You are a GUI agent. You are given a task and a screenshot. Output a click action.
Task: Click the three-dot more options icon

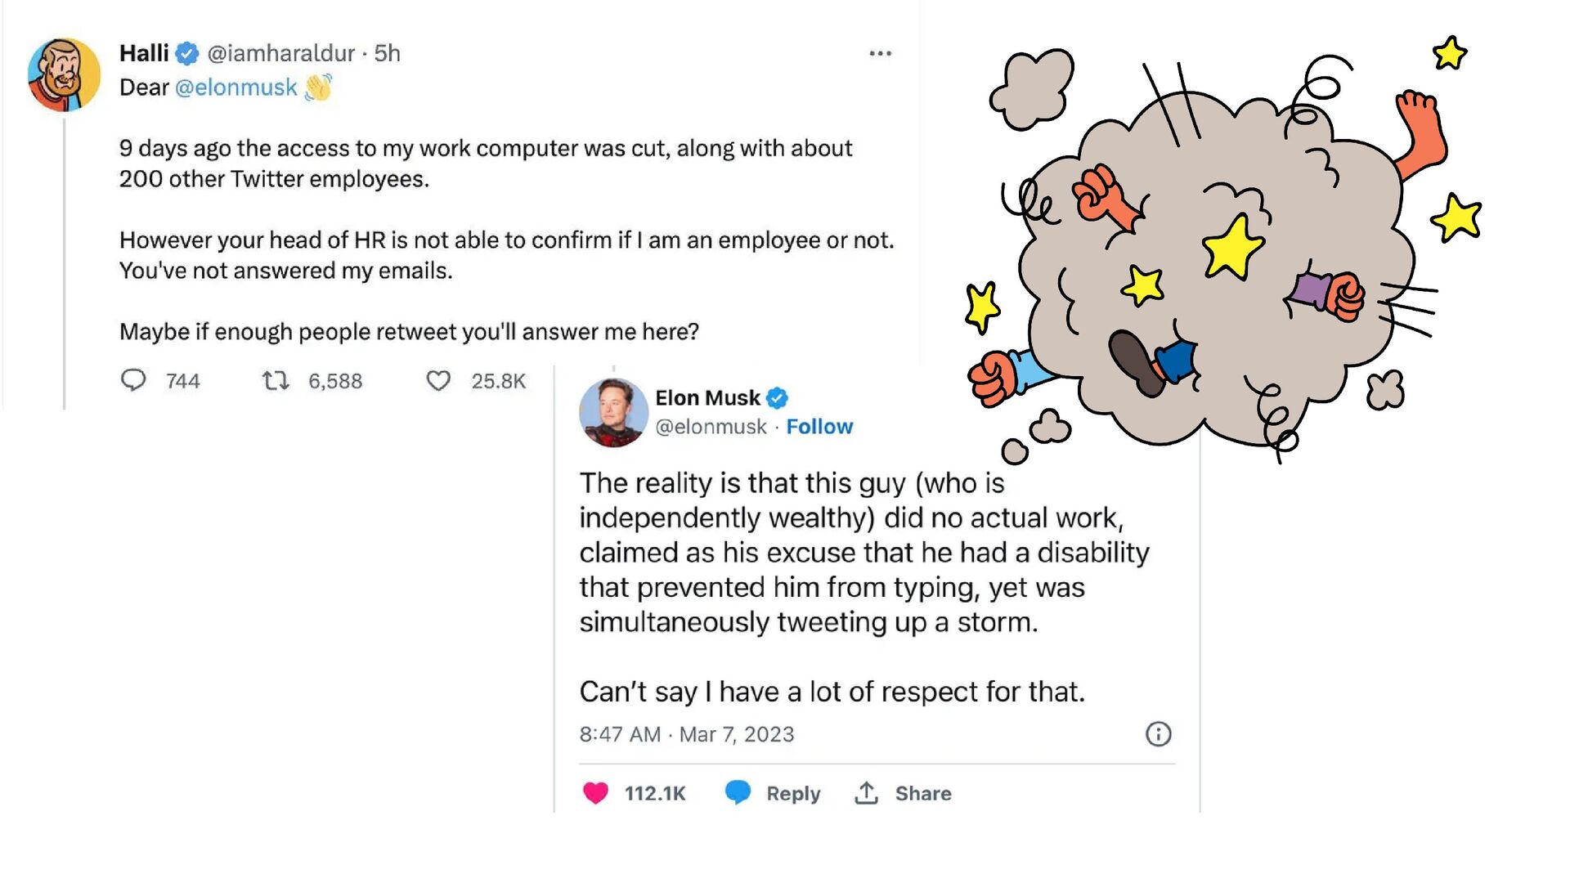click(880, 54)
